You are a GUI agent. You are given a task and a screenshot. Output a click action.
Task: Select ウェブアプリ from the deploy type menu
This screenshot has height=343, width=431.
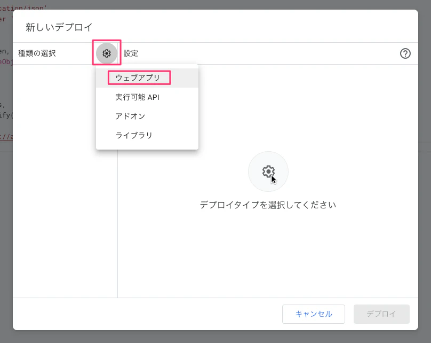pyautogui.click(x=138, y=78)
